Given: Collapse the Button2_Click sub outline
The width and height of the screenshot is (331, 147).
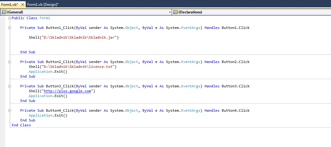Looking at the screenshot, I should [9, 62].
